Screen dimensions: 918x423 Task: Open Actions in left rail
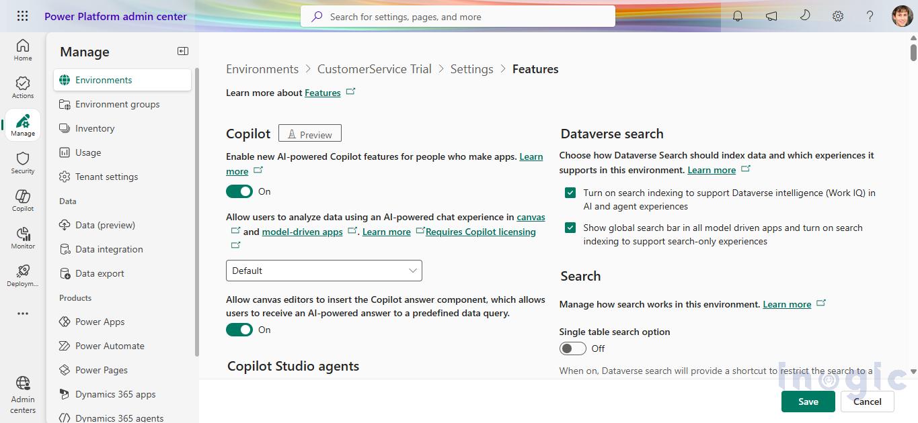pyautogui.click(x=23, y=87)
